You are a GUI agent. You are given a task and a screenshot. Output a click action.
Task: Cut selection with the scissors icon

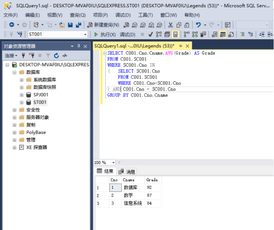pyautogui.click(x=170, y=25)
